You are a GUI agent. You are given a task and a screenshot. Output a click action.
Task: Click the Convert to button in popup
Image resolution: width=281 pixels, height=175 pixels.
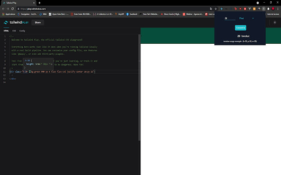click(x=241, y=28)
